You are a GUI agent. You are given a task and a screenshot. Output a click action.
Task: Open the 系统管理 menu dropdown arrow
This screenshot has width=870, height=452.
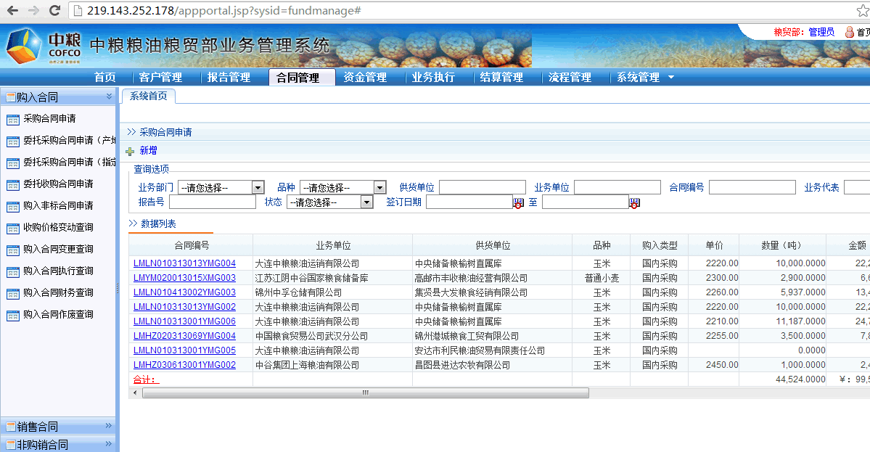point(670,77)
